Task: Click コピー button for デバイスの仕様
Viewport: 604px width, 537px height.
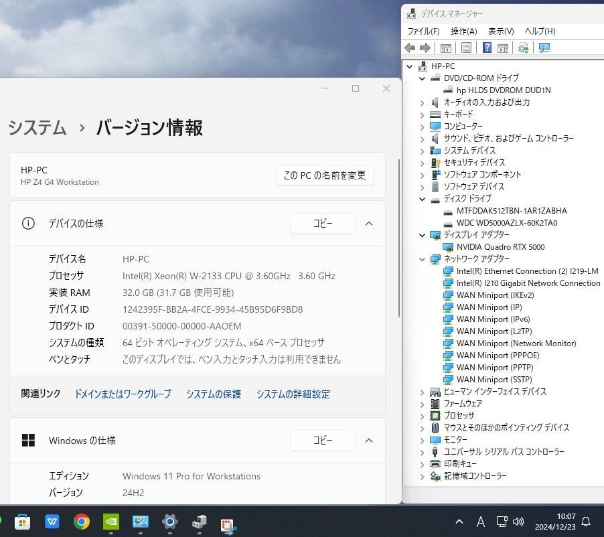Action: (323, 224)
